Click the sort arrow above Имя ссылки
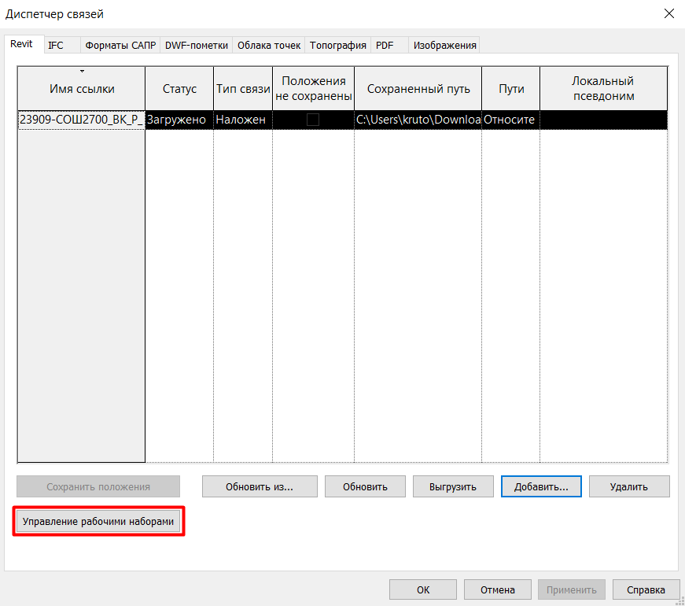This screenshot has height=606, width=685. point(82,72)
